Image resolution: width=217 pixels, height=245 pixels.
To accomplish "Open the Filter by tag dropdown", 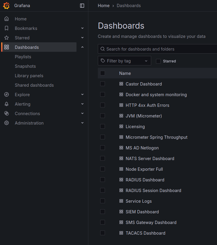I will [125, 61].
